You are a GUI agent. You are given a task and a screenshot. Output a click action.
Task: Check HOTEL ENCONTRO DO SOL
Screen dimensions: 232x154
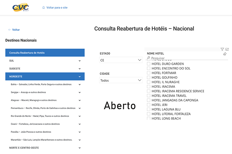pos(148,68)
